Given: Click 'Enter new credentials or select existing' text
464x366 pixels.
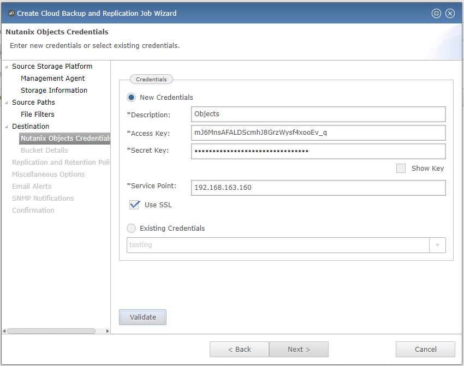Looking at the screenshot, I should click(94, 45).
